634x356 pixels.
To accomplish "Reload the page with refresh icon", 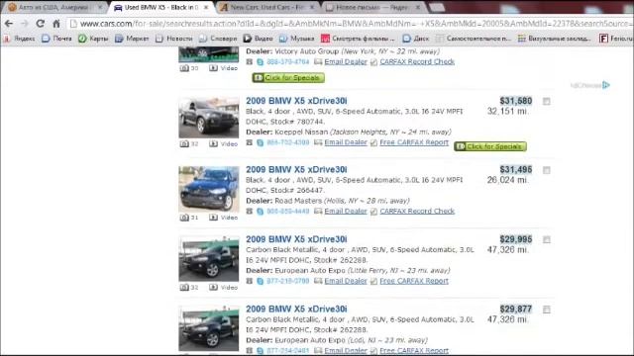I will (40, 24).
